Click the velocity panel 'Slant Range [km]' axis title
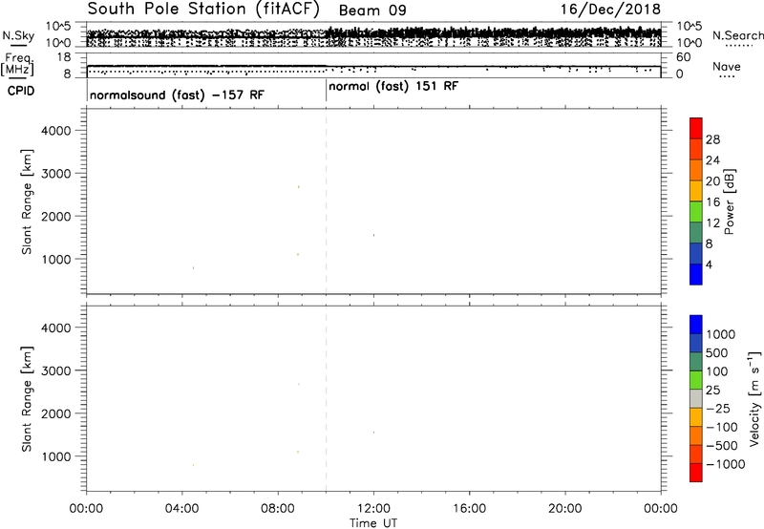 27,399
